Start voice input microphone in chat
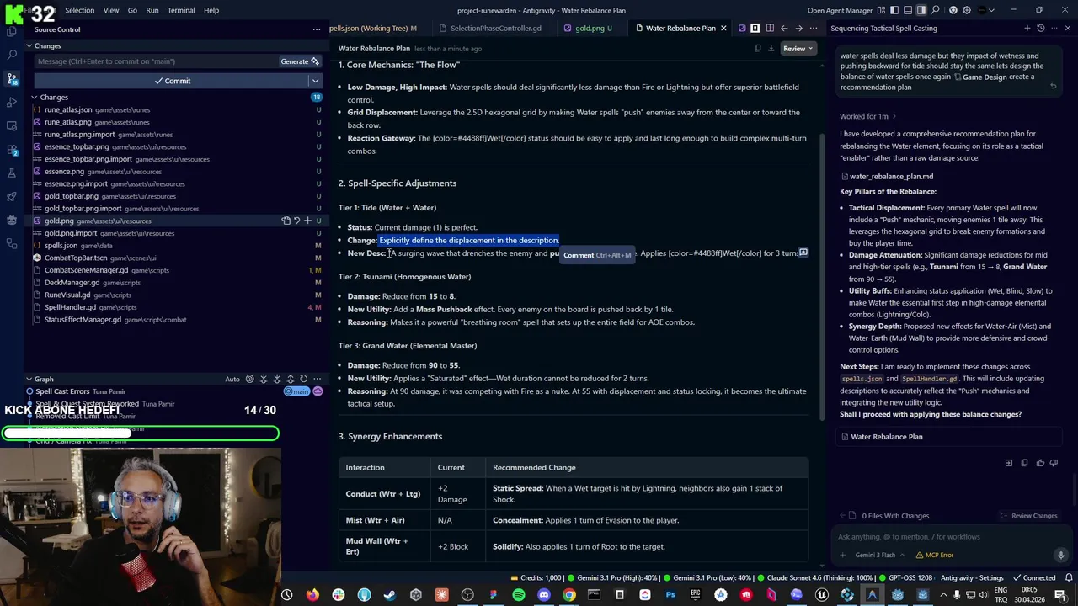Screen dimensions: 1078x606 point(1061,555)
